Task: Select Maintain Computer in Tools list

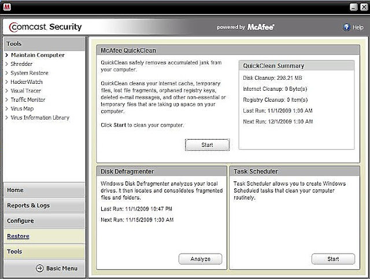Action: pyautogui.click(x=38, y=55)
